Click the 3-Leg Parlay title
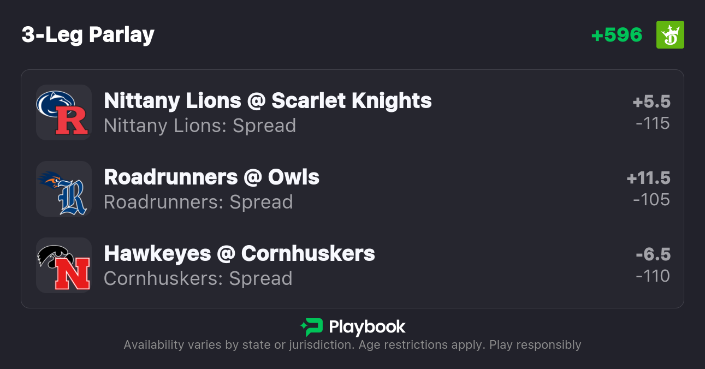The image size is (705, 369). click(x=88, y=35)
